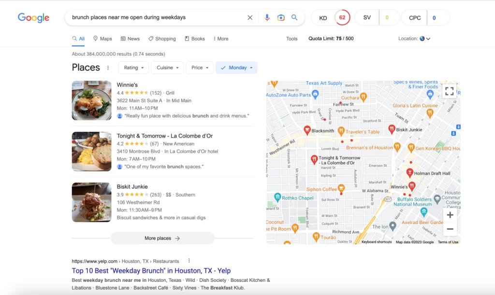Screen dimensions: 495x295
Task: Click the Gloria's Latin Cuisine map pin
Action: click(x=430, y=113)
